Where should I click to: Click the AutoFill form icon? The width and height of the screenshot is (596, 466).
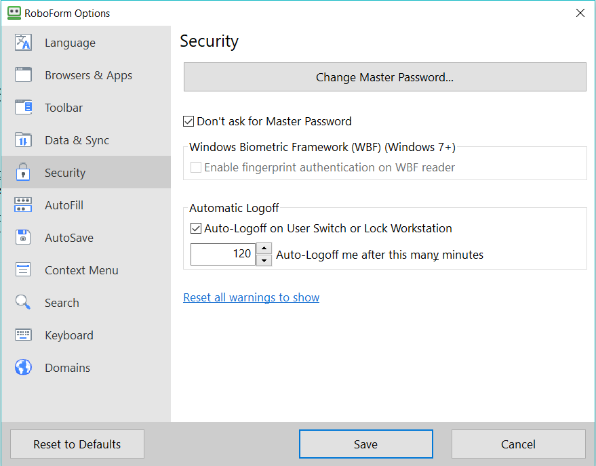(23, 205)
